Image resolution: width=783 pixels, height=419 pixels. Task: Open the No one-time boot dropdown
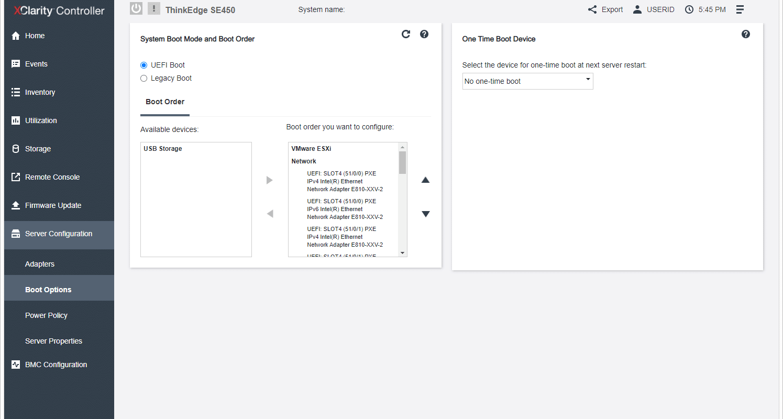click(x=527, y=81)
